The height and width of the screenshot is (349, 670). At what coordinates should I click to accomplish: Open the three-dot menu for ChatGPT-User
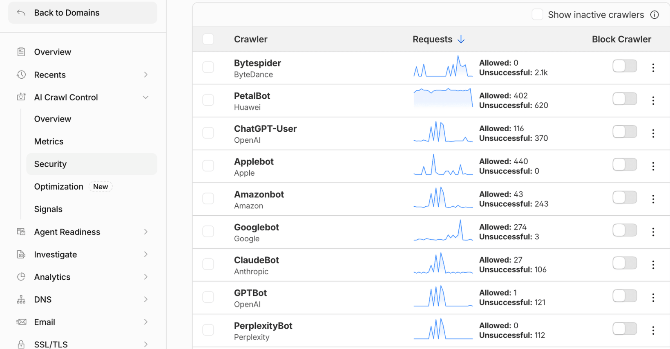pyautogui.click(x=653, y=133)
